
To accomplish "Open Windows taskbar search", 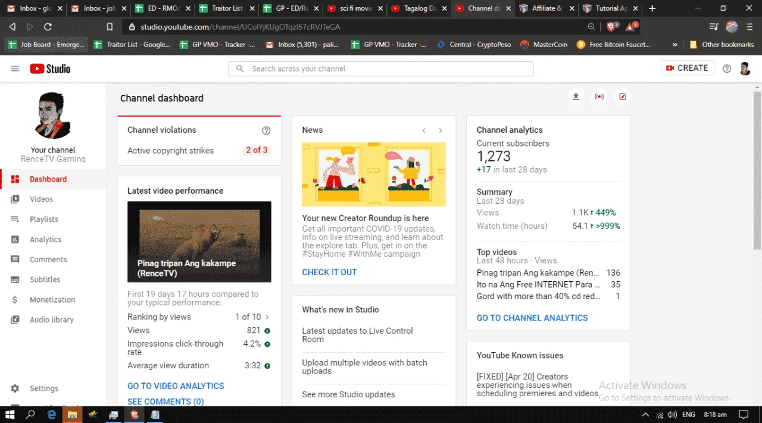I will (30, 415).
